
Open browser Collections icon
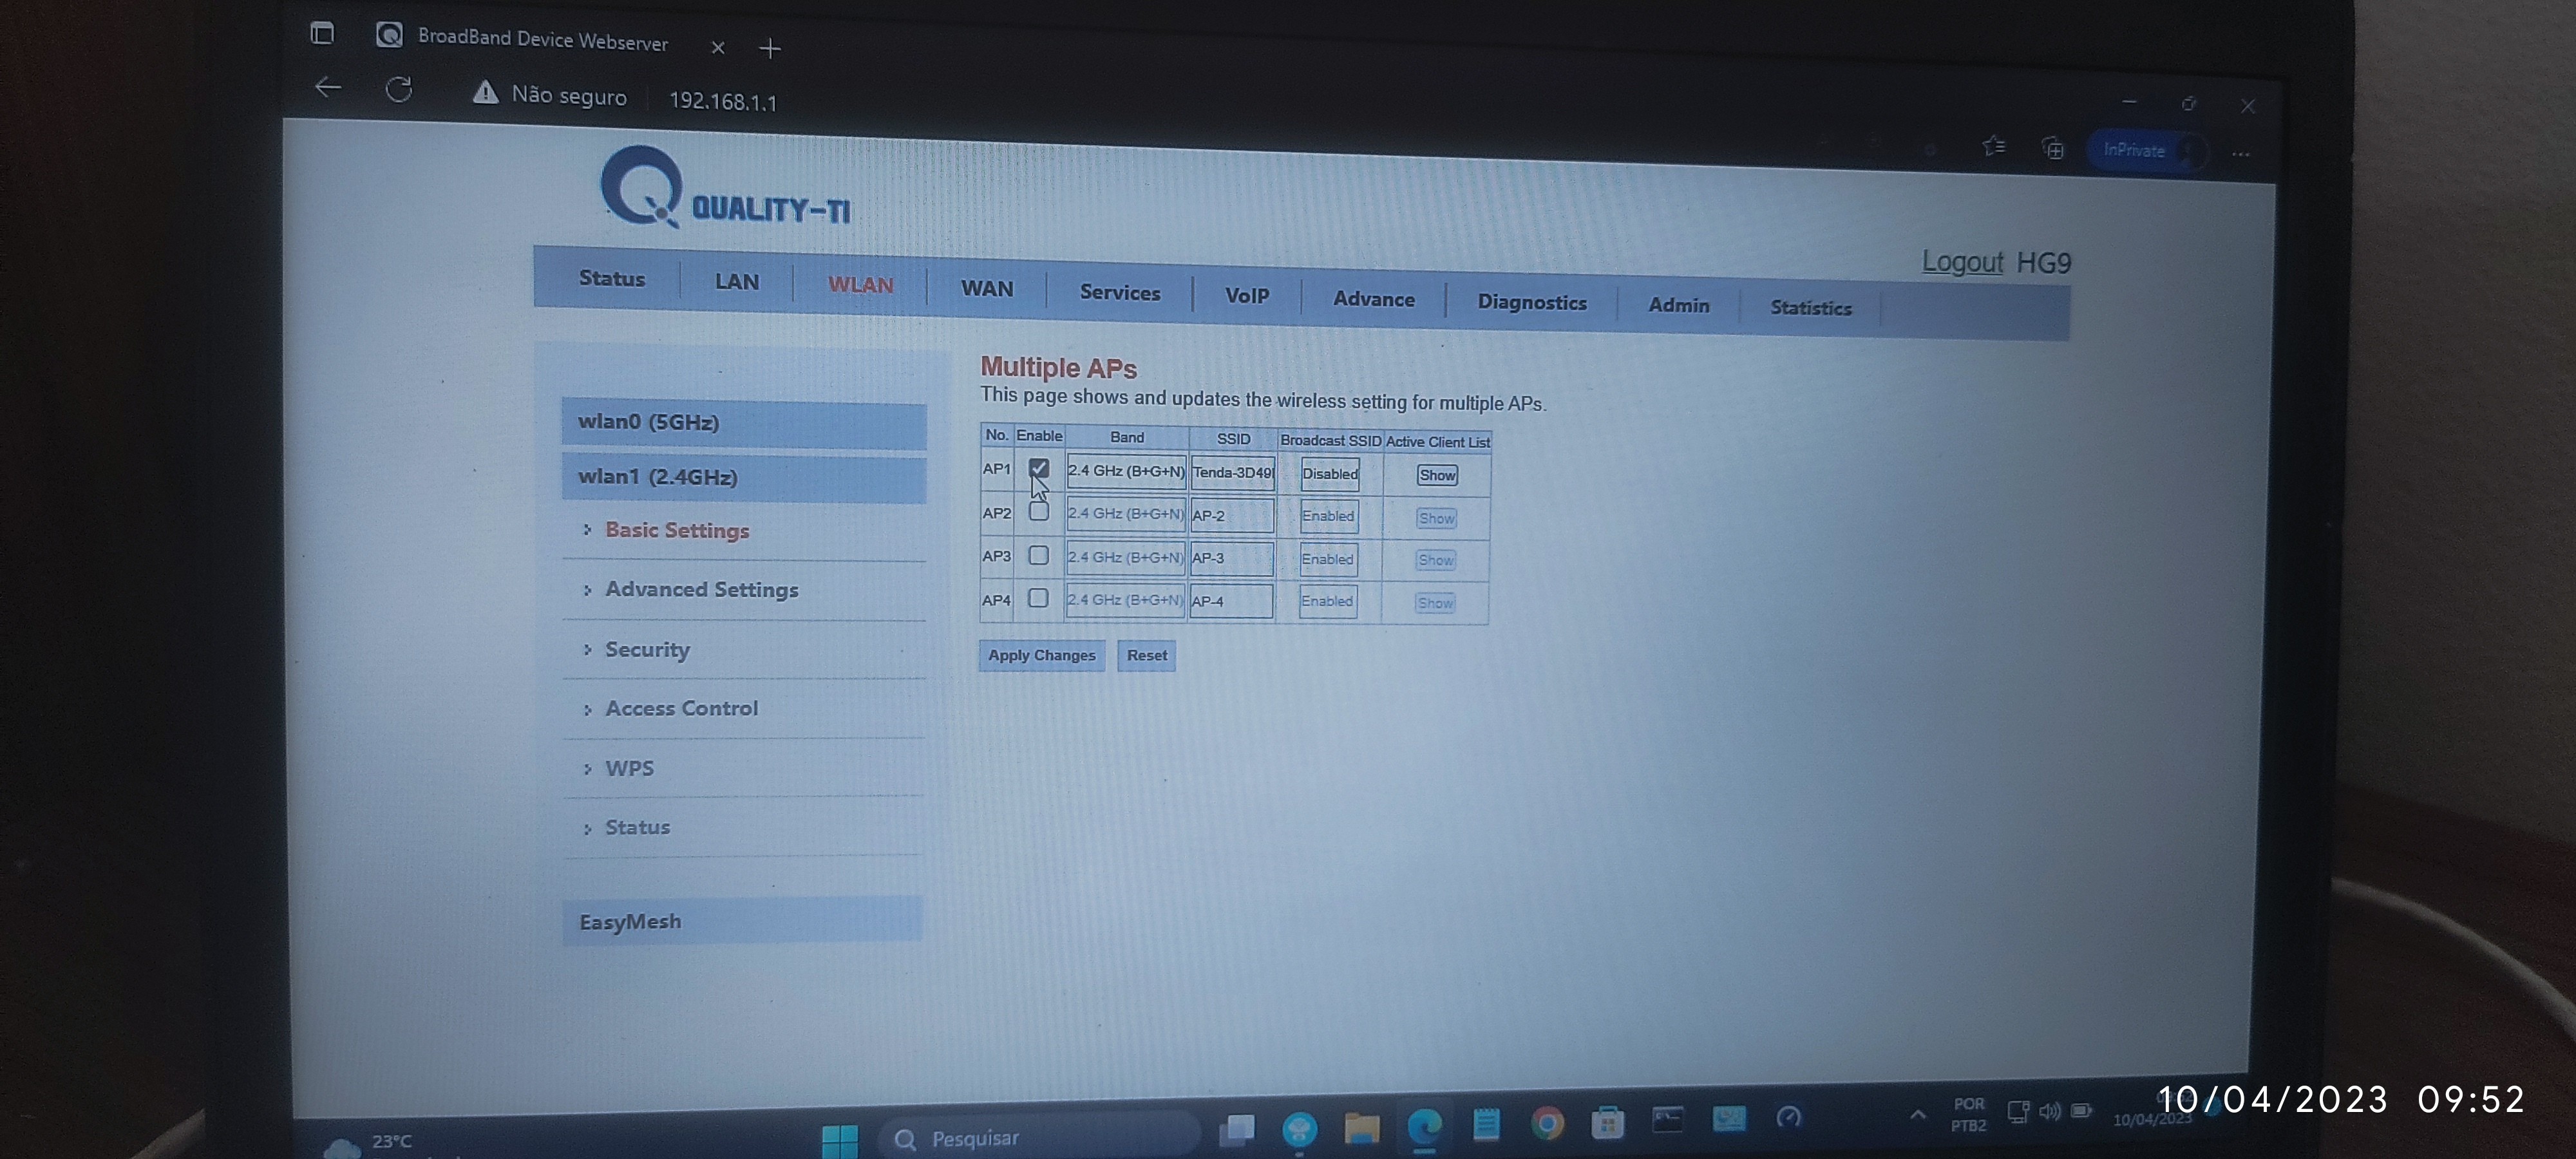point(2052,149)
